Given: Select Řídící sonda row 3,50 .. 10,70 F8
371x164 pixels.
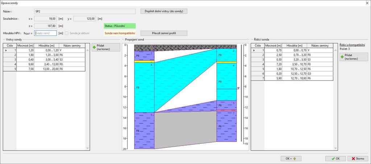Looking at the screenshot, I should [292, 64].
